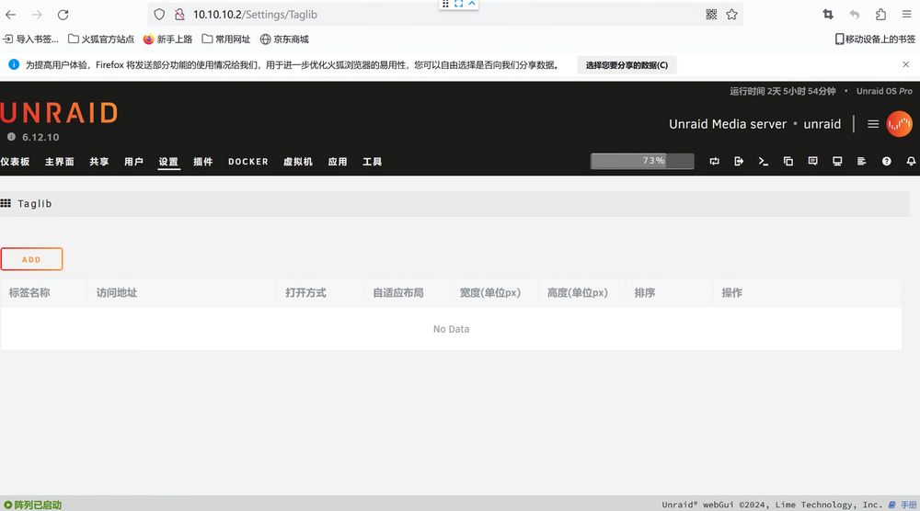This screenshot has width=920, height=511.
Task: Open the notifications bell icon
Action: pos(911,161)
